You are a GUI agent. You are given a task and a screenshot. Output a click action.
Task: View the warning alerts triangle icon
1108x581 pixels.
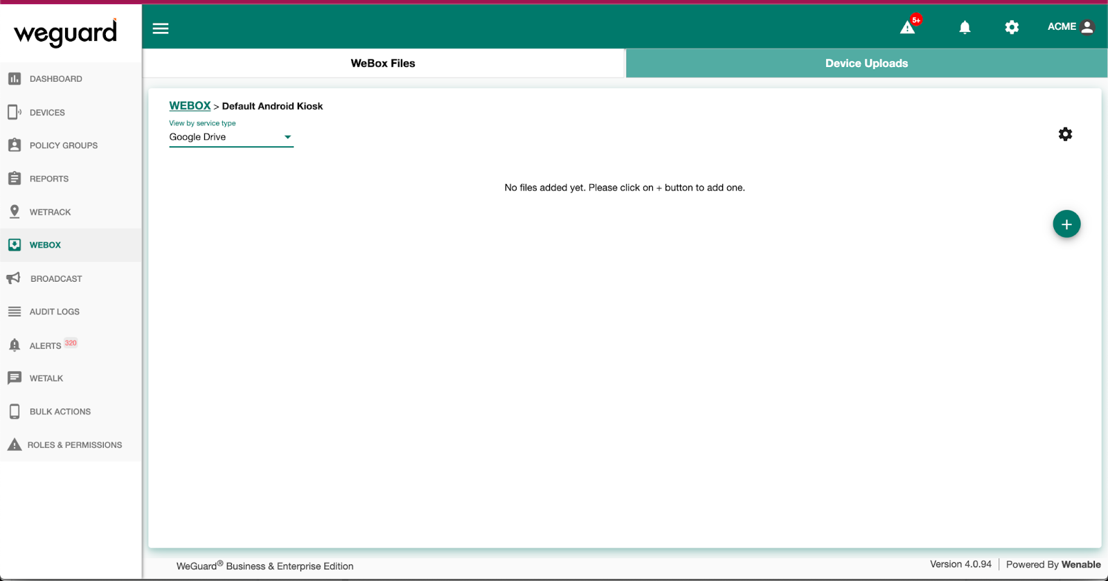(907, 28)
